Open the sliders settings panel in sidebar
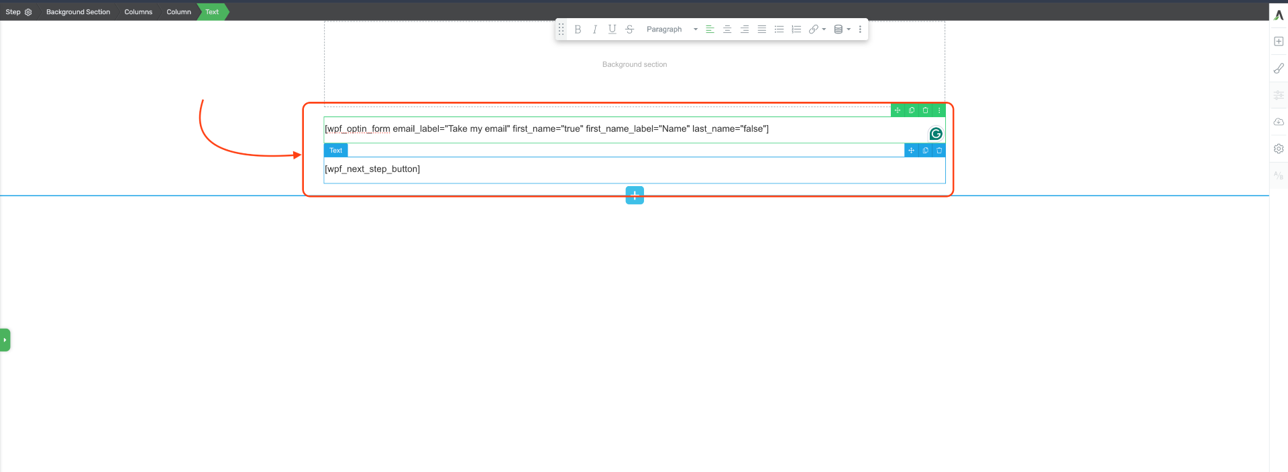Screen dimensions: 1288x472 (x=1279, y=95)
